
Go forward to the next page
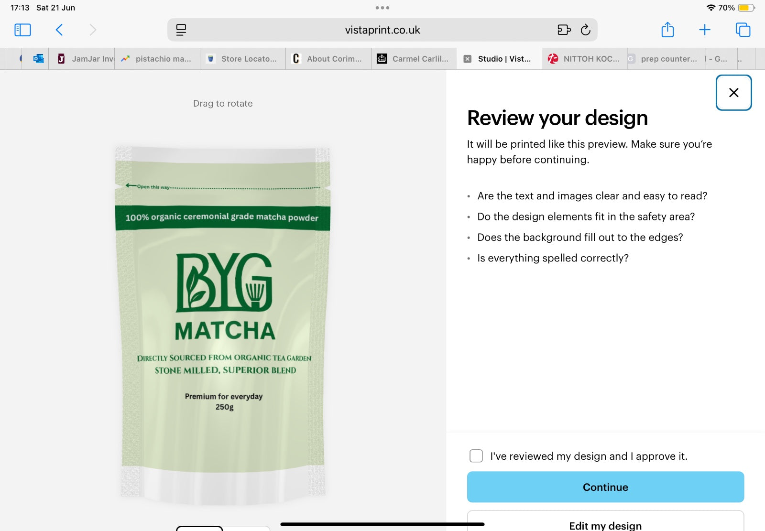click(93, 30)
